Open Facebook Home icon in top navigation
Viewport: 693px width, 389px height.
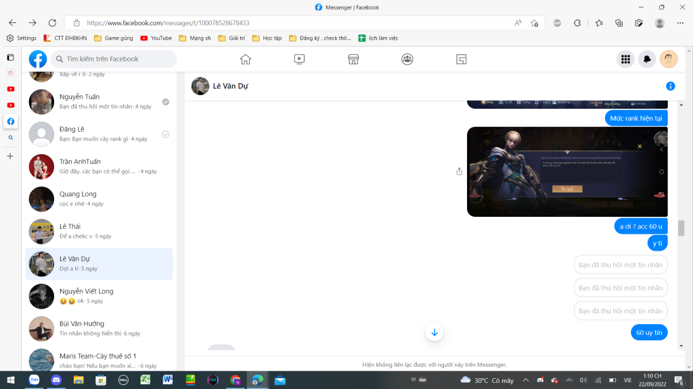pyautogui.click(x=246, y=59)
